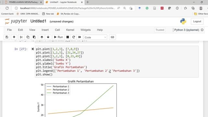
Task: Move selected cell down arrow
Action: [48, 37]
